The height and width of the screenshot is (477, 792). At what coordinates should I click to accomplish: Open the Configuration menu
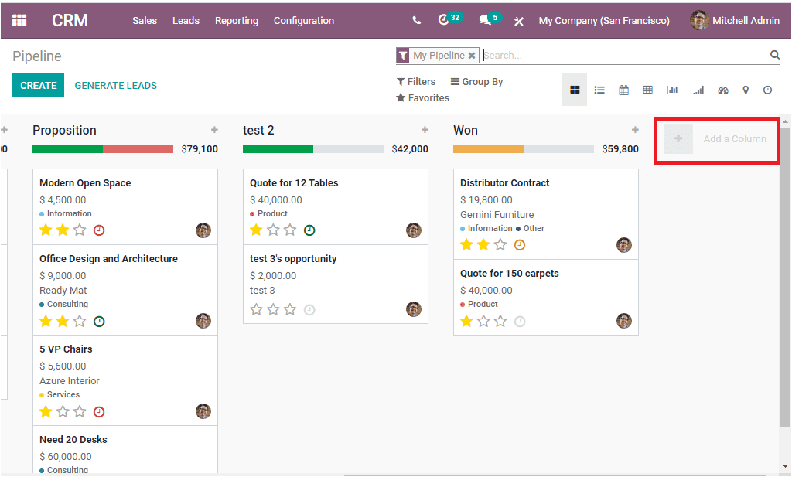point(303,21)
